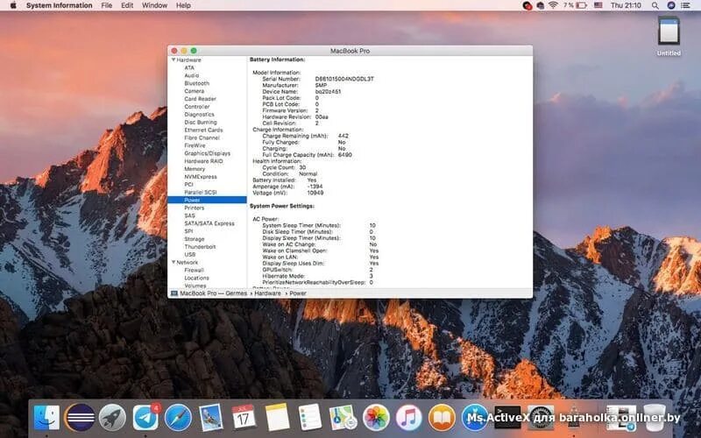701x438 pixels.
Task: Open the System Information menu
Action: coord(59,5)
